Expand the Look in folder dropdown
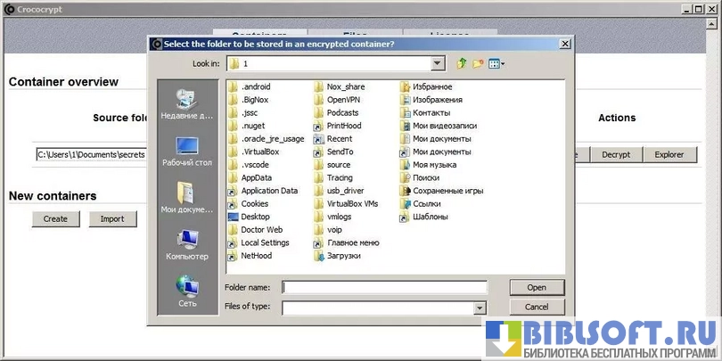Image resolution: width=722 pixels, height=361 pixels. coord(437,64)
